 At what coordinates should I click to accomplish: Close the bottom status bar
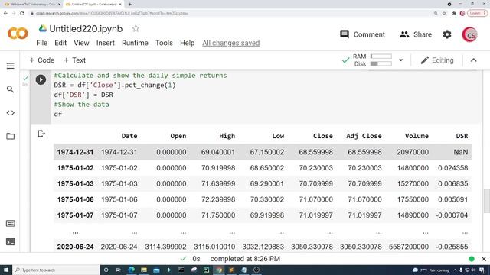pos(484,259)
